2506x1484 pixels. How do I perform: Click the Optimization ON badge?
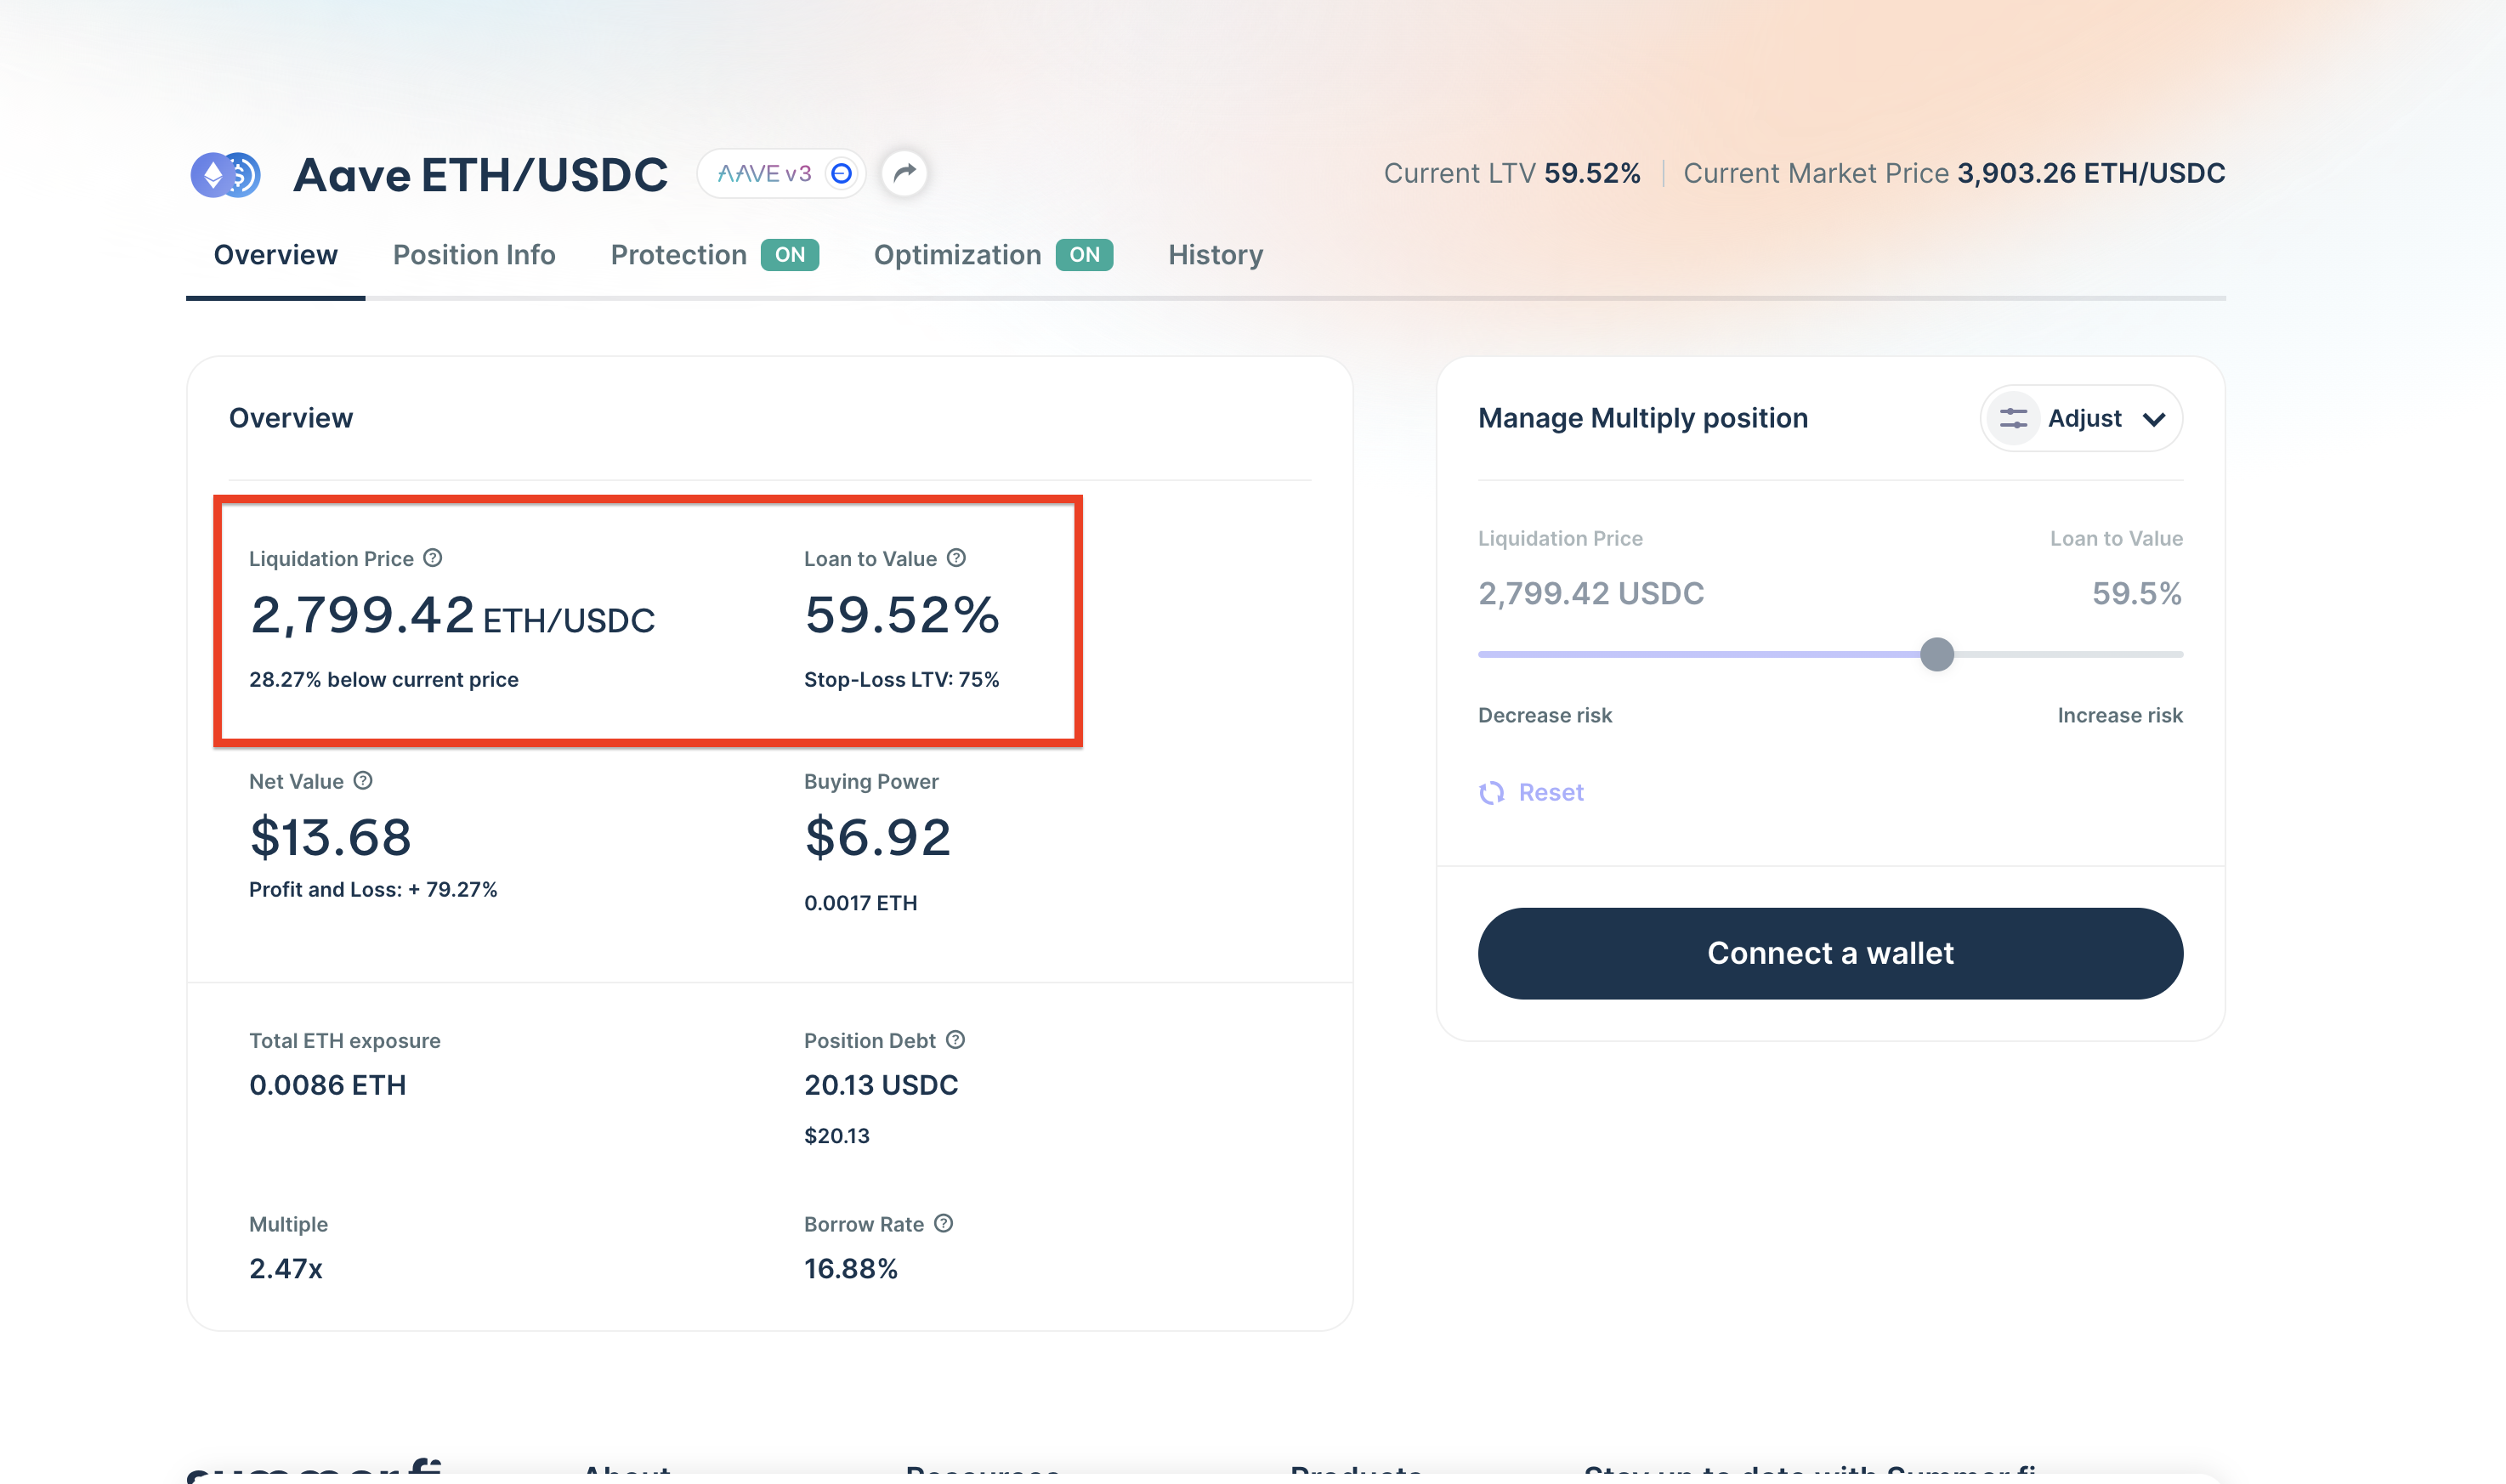(x=1084, y=255)
